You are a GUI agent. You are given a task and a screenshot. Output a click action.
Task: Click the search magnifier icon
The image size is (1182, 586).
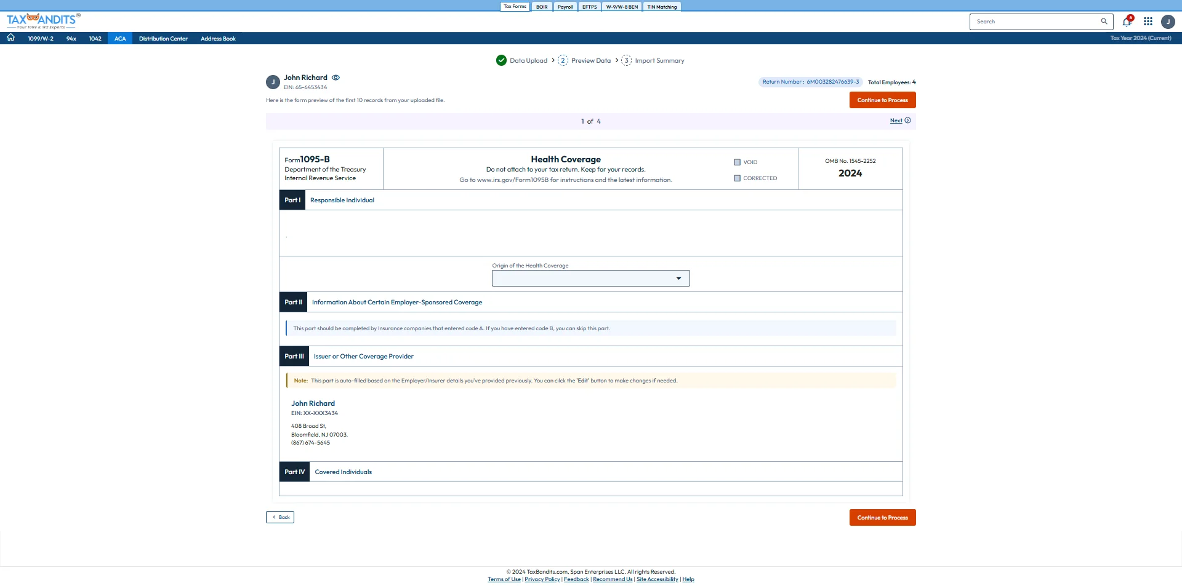[1104, 22]
